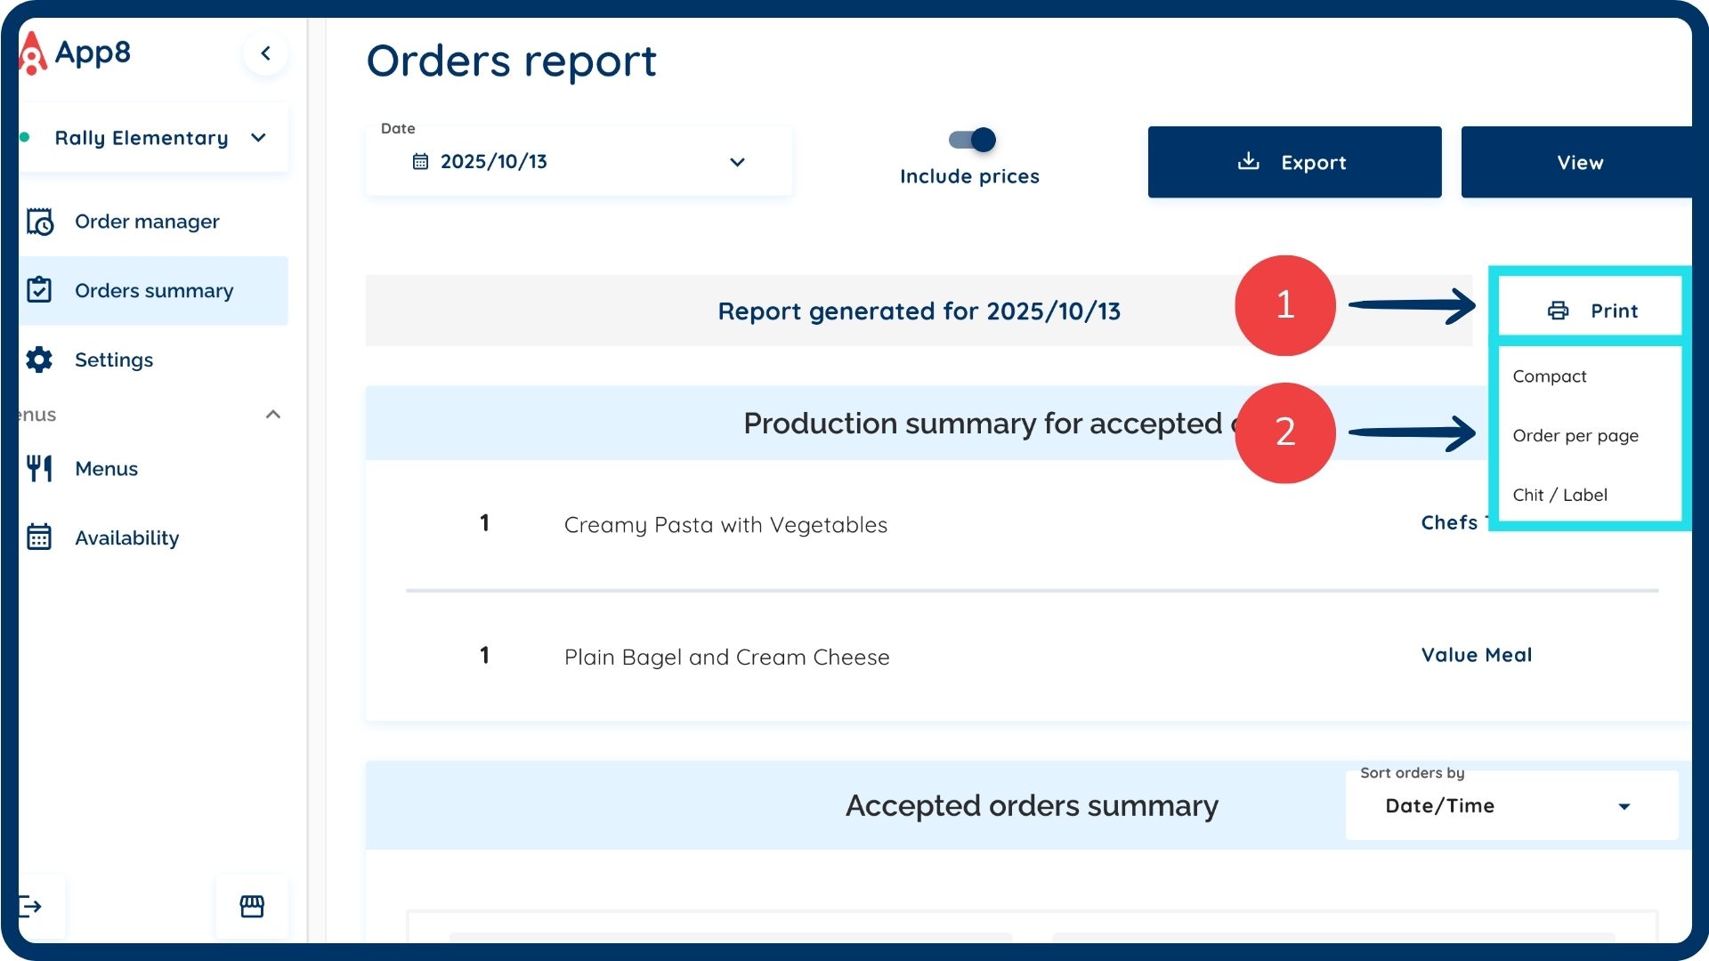Viewport: 1709px width, 961px height.
Task: Choose Order per page print option
Action: coord(1575,436)
